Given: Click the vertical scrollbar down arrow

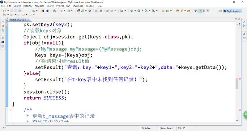Looking at the screenshot, I should 237,121.
